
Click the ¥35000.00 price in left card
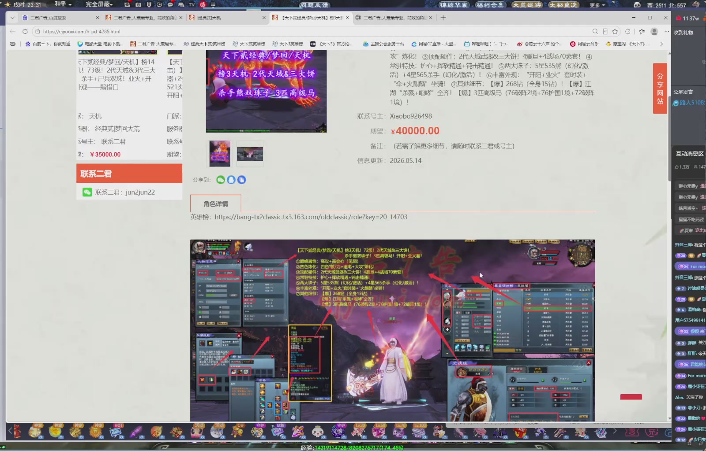click(105, 154)
